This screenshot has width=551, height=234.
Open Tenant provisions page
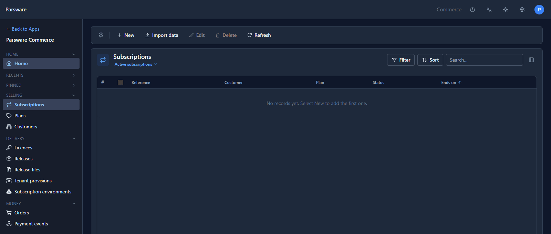pos(41,181)
